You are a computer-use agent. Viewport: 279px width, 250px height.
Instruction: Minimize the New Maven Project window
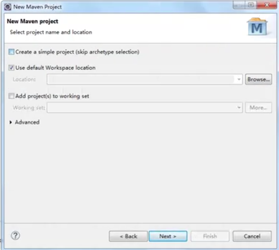[239, 5]
